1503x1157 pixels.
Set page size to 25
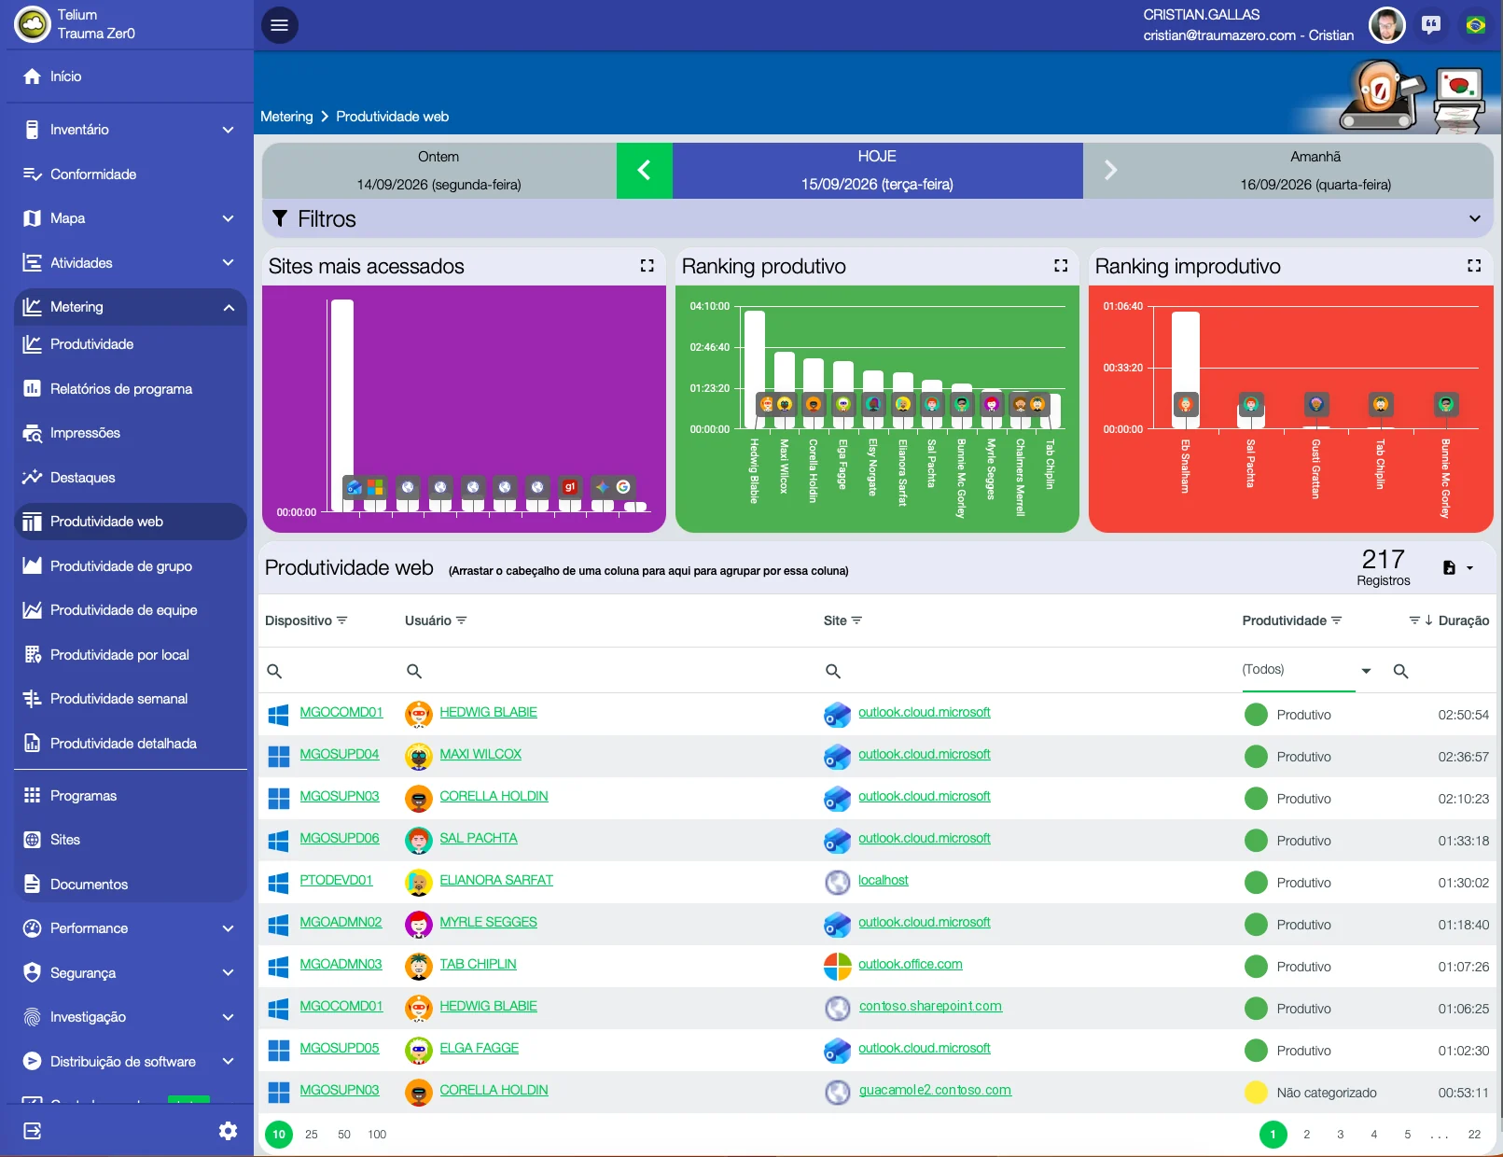[312, 1135]
